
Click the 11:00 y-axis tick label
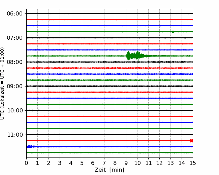tap(14, 135)
